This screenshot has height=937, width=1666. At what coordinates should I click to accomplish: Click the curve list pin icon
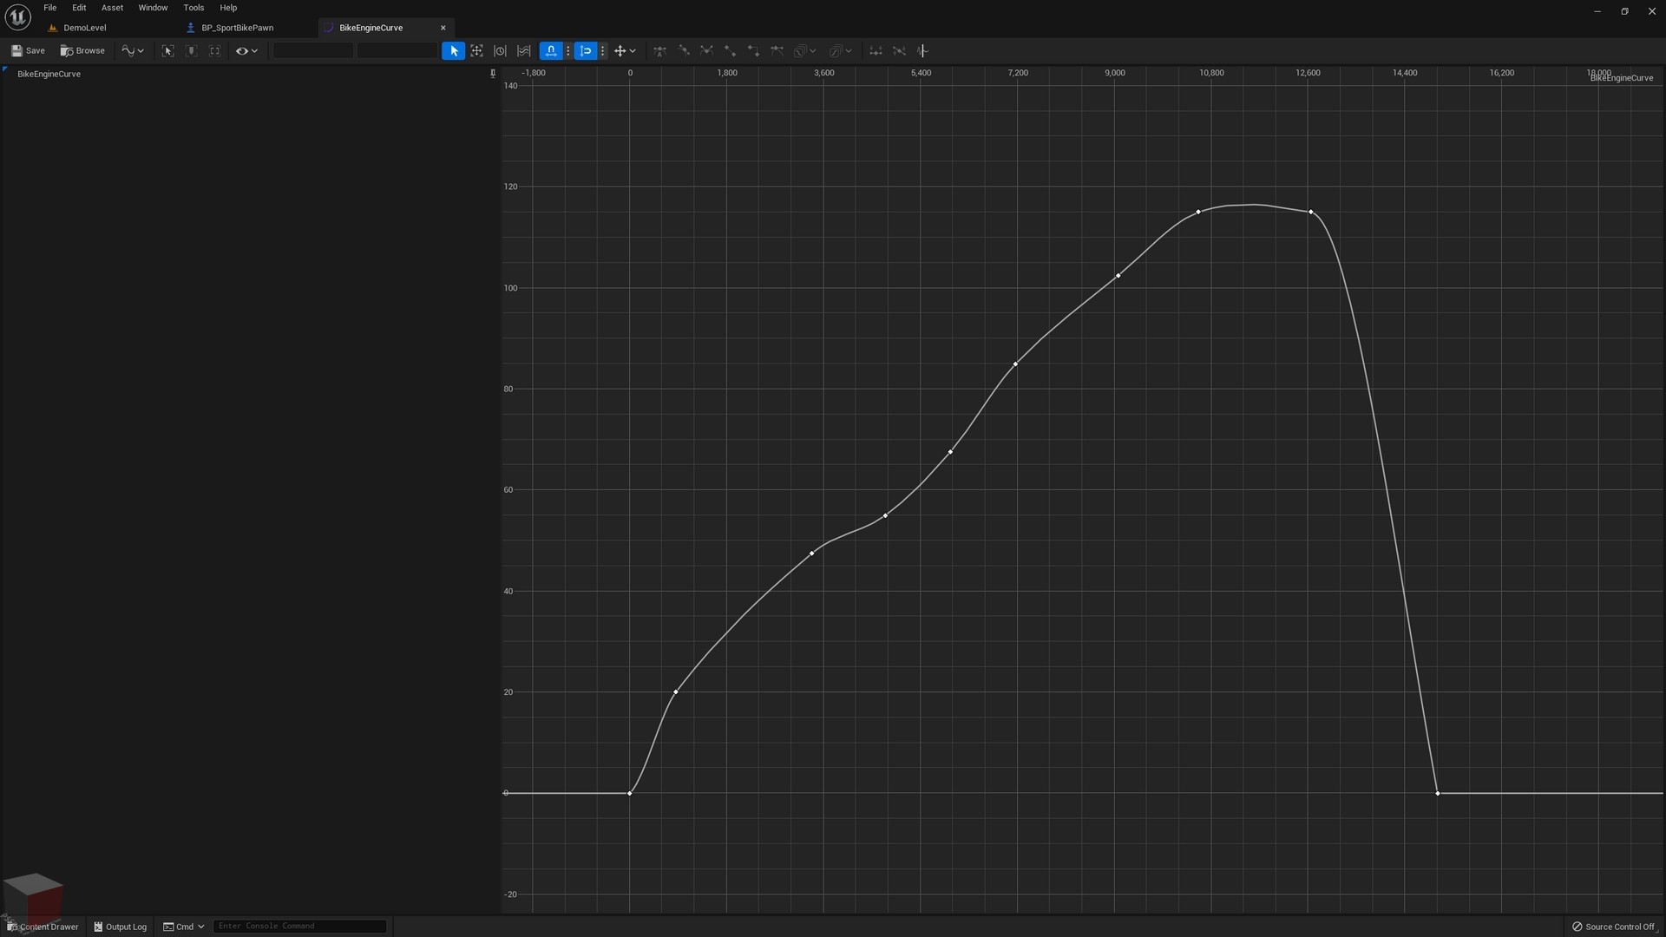point(493,74)
